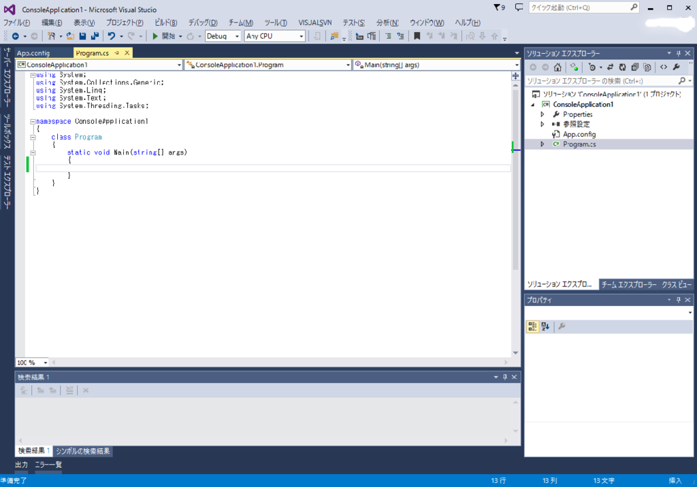Open the notifications flag icon
The image size is (697, 487).
tap(499, 7)
